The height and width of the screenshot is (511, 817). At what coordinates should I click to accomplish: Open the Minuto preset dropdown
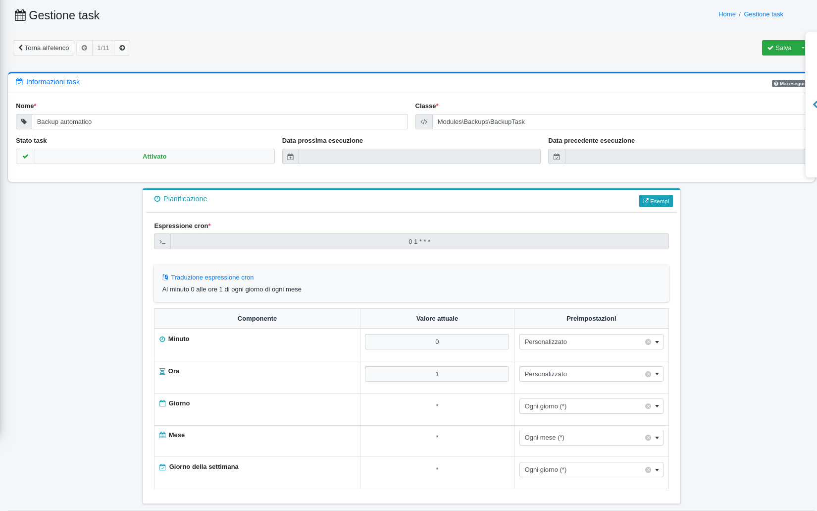point(657,342)
